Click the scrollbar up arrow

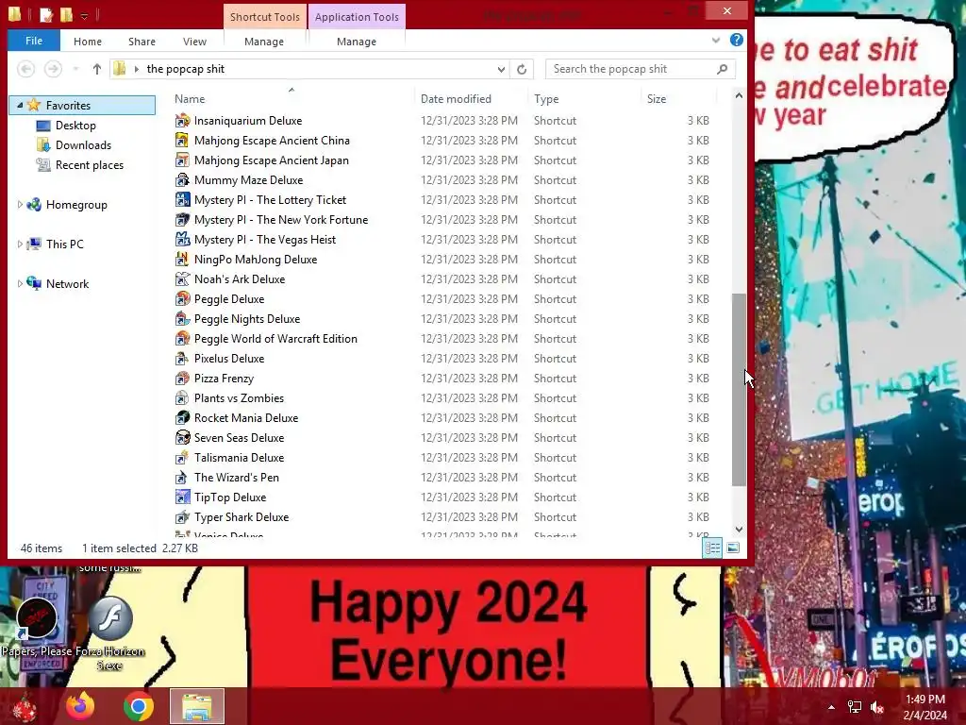pyautogui.click(x=739, y=96)
